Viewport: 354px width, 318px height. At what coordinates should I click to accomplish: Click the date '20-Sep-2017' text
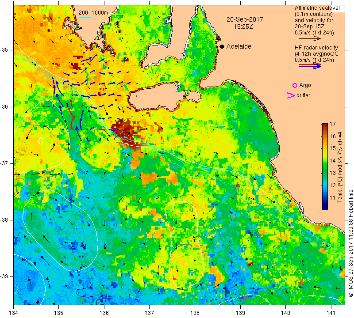[x=245, y=19]
